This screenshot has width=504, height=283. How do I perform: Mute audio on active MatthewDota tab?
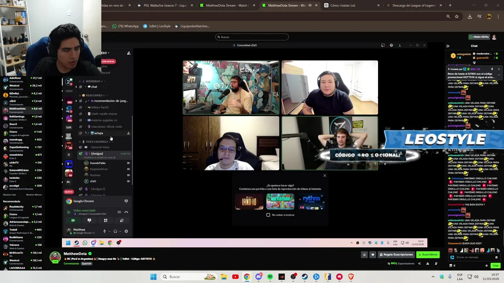click(310, 6)
